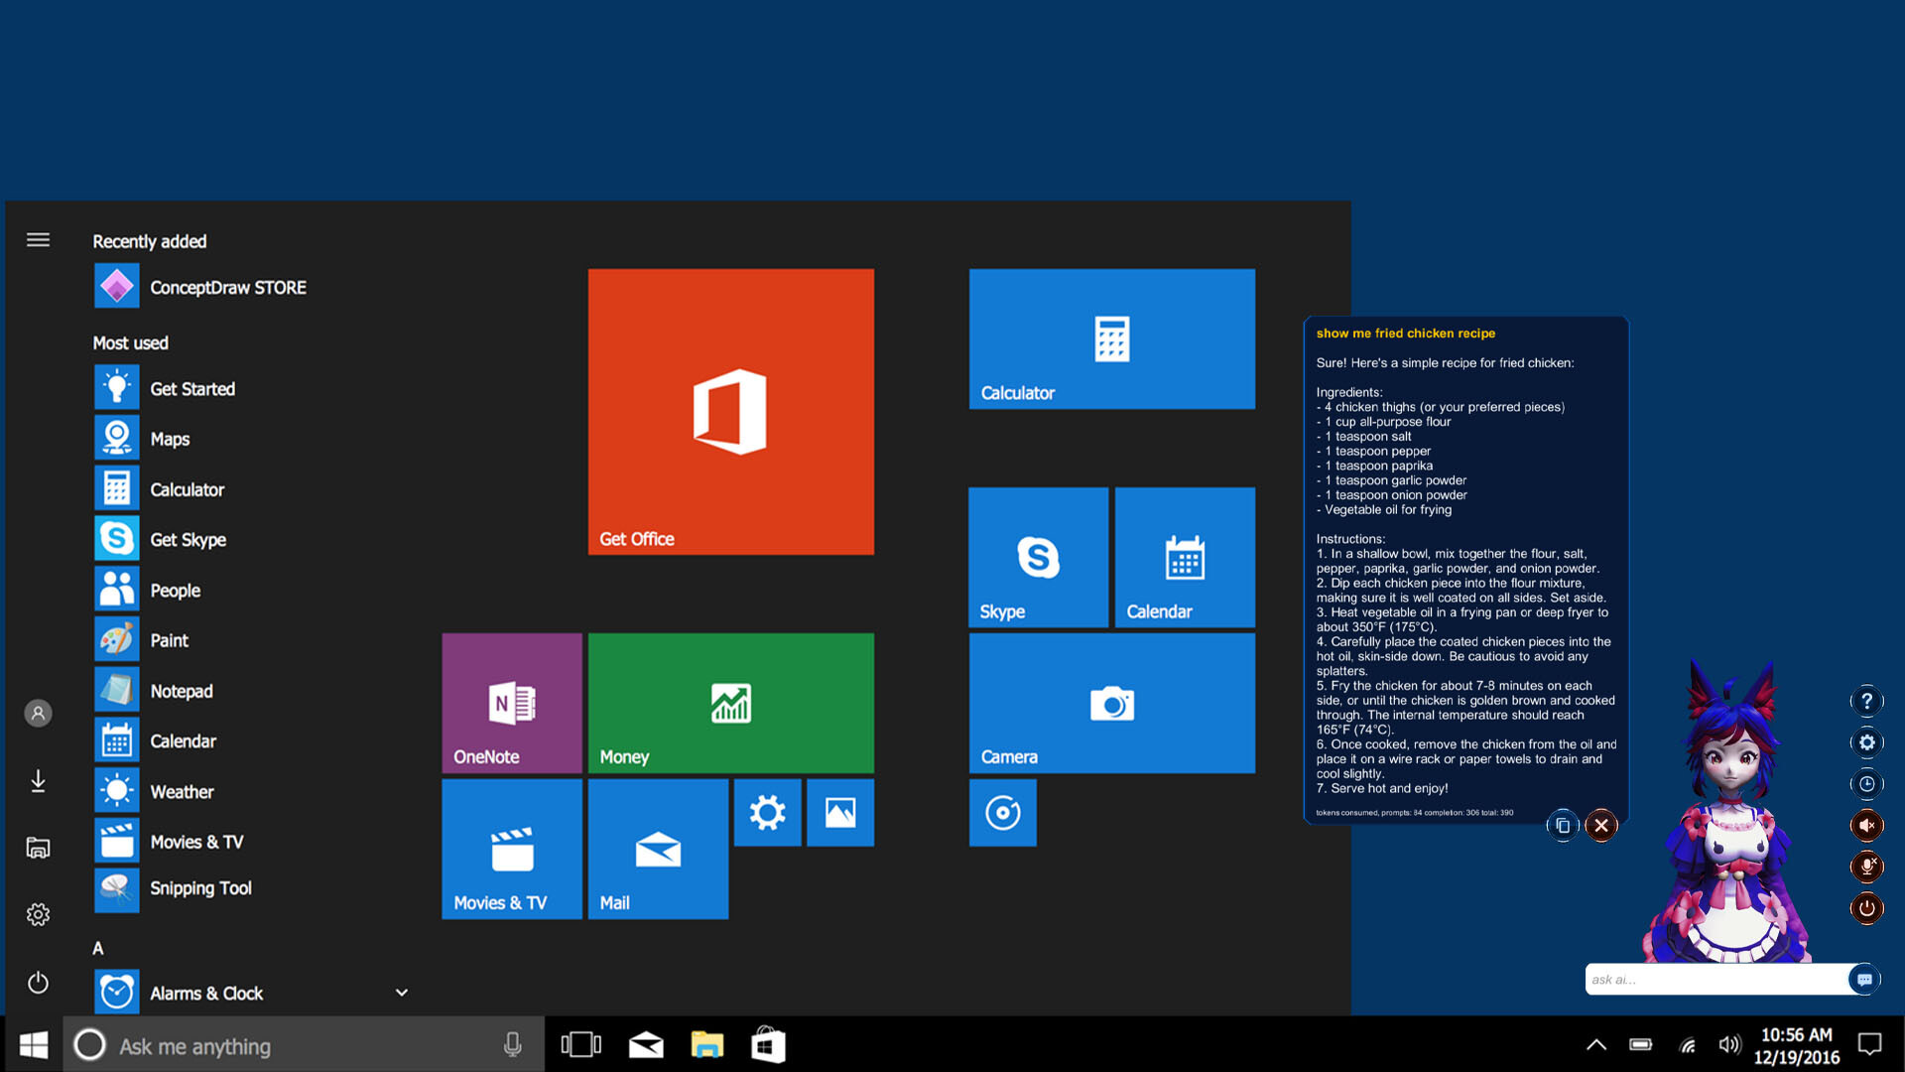Close the fried chicken recipe popup
Image resolution: width=1905 pixels, height=1072 pixels.
pyautogui.click(x=1600, y=825)
